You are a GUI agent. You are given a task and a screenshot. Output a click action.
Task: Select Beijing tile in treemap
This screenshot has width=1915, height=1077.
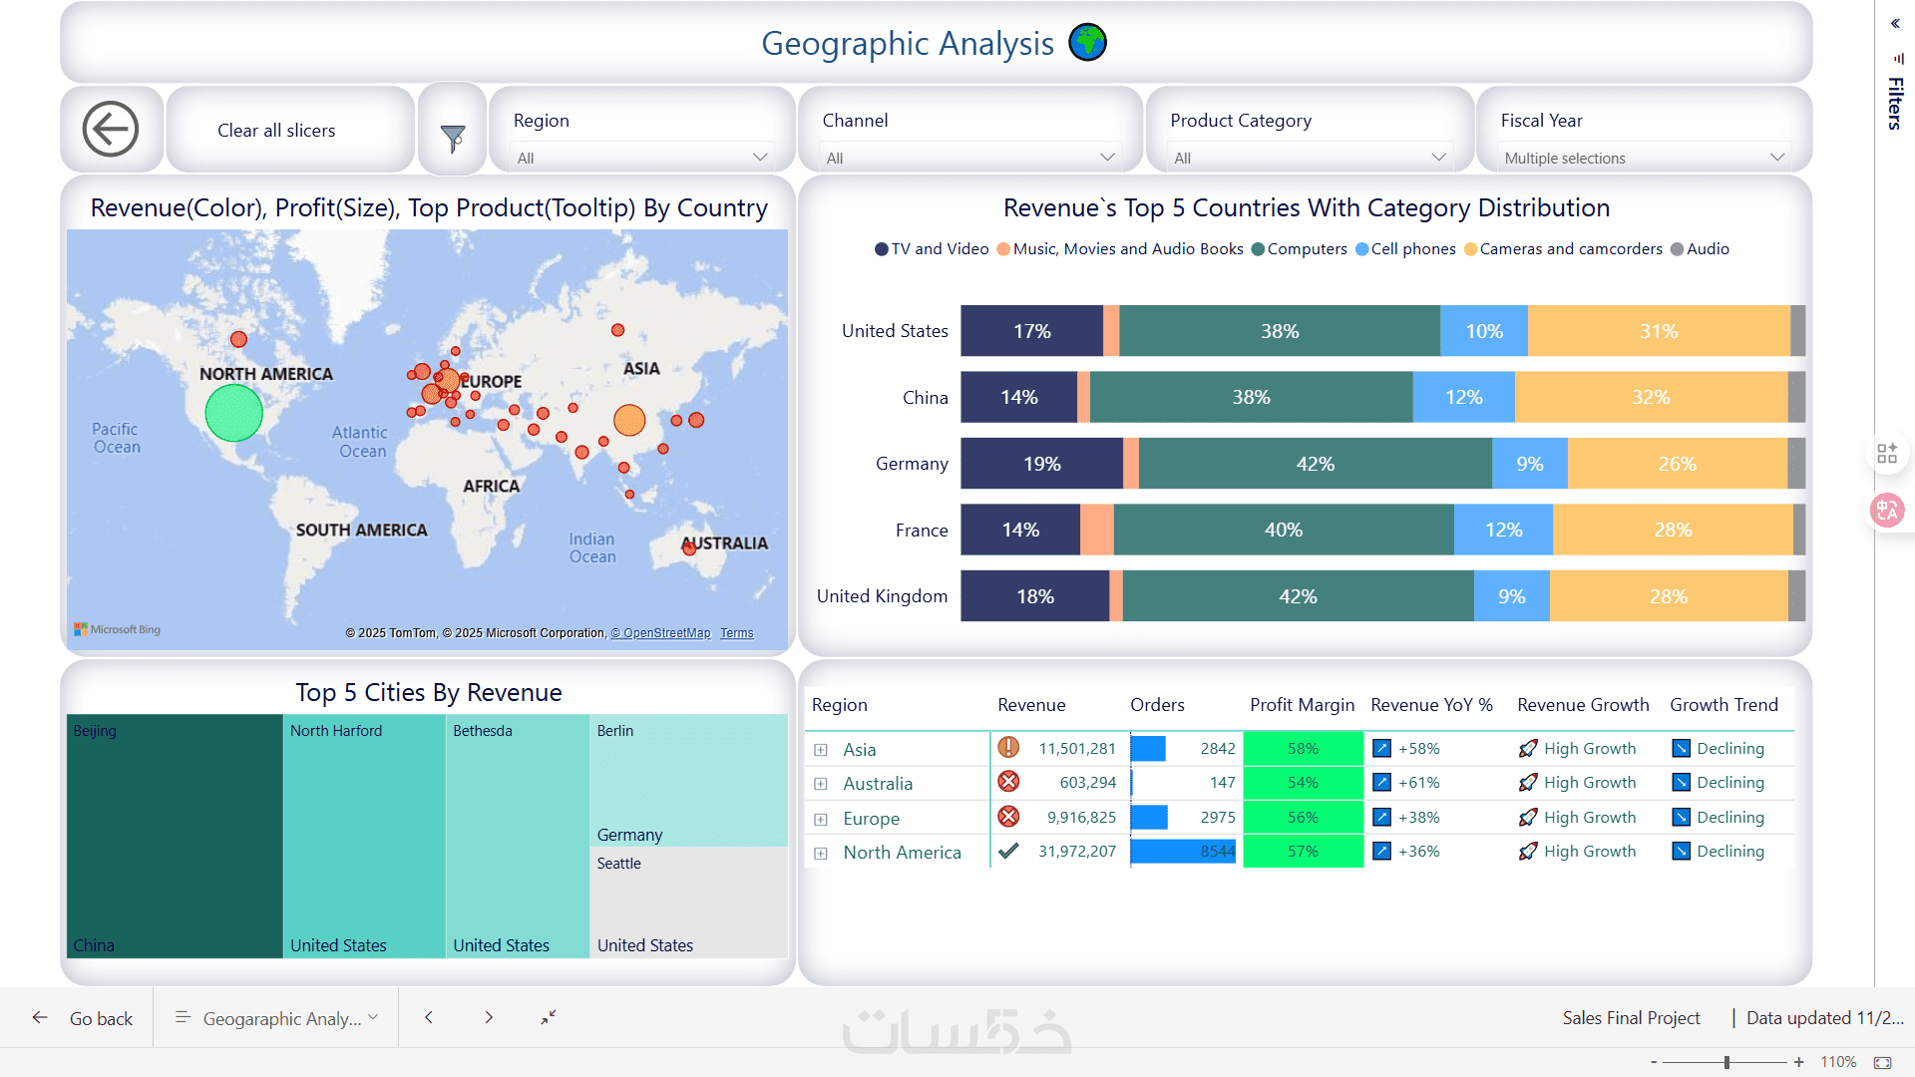click(x=175, y=836)
